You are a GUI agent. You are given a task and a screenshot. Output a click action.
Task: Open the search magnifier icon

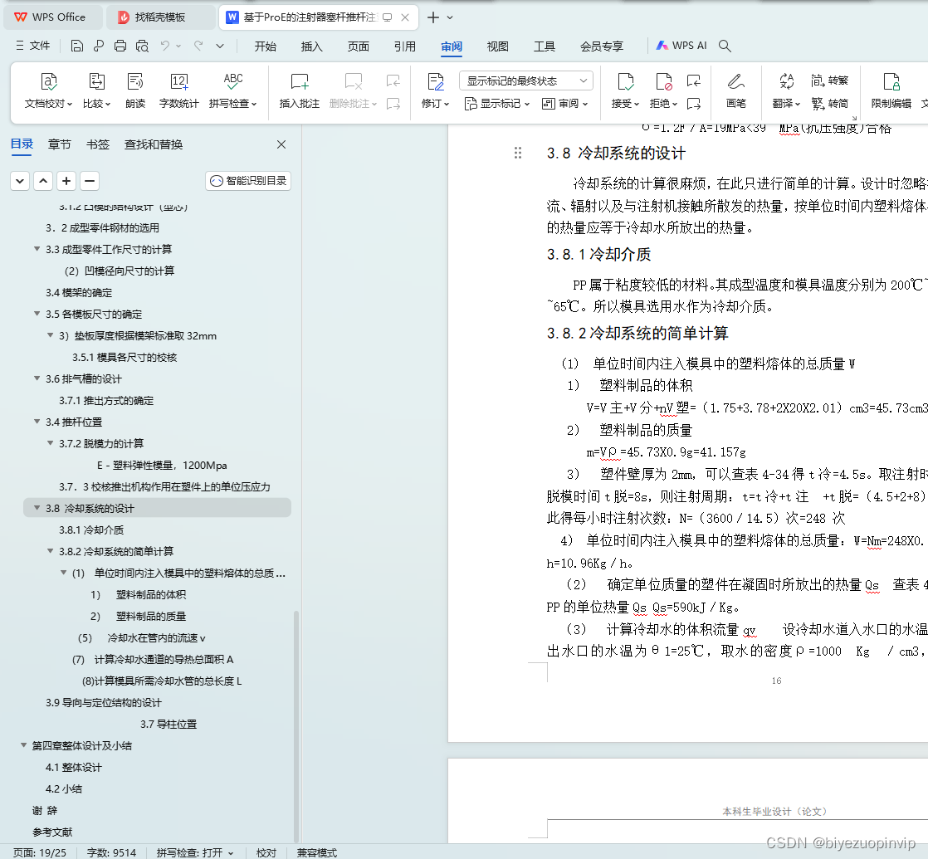point(725,46)
